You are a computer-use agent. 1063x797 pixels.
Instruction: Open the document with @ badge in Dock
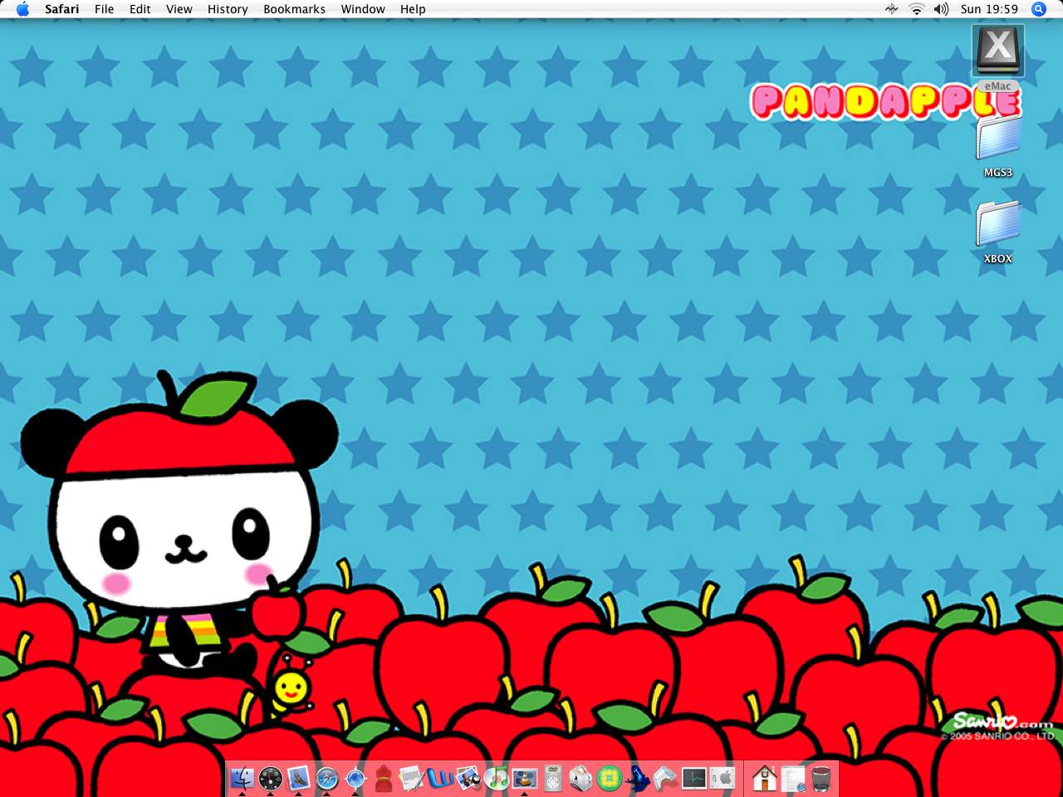tap(793, 778)
